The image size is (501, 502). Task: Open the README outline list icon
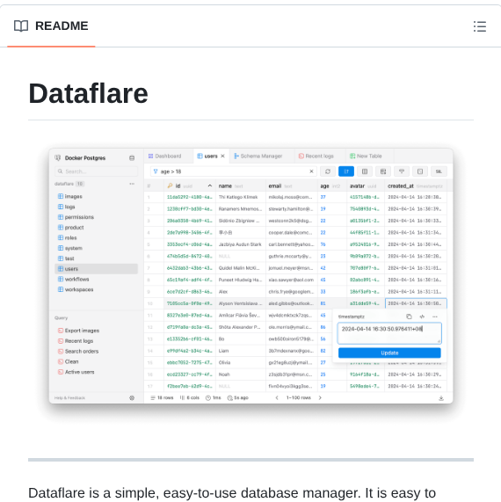(x=480, y=26)
